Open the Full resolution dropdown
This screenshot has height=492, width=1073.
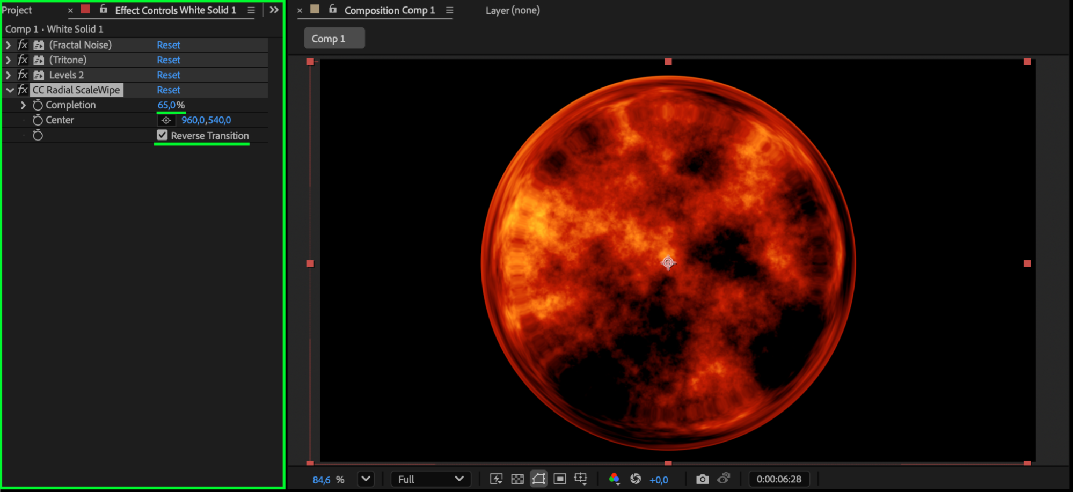(430, 479)
